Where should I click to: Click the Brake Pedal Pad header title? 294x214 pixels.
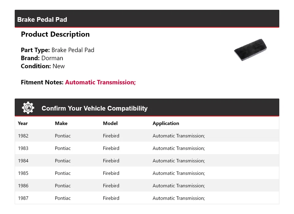tap(42, 20)
